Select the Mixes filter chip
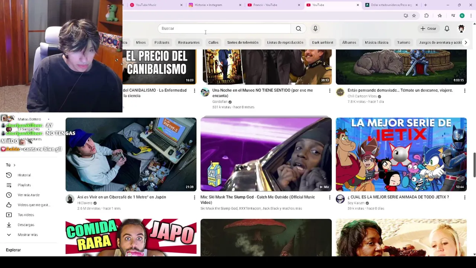 tap(141, 42)
